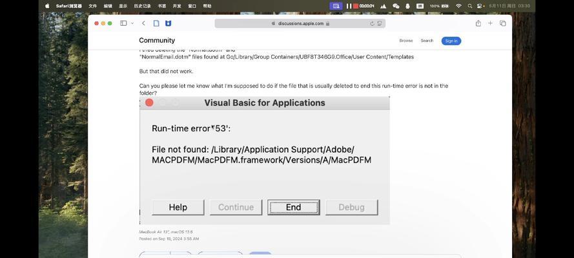Open the WeChat menu bar icon
The height and width of the screenshot is (258, 574).
pyautogui.click(x=396, y=6)
